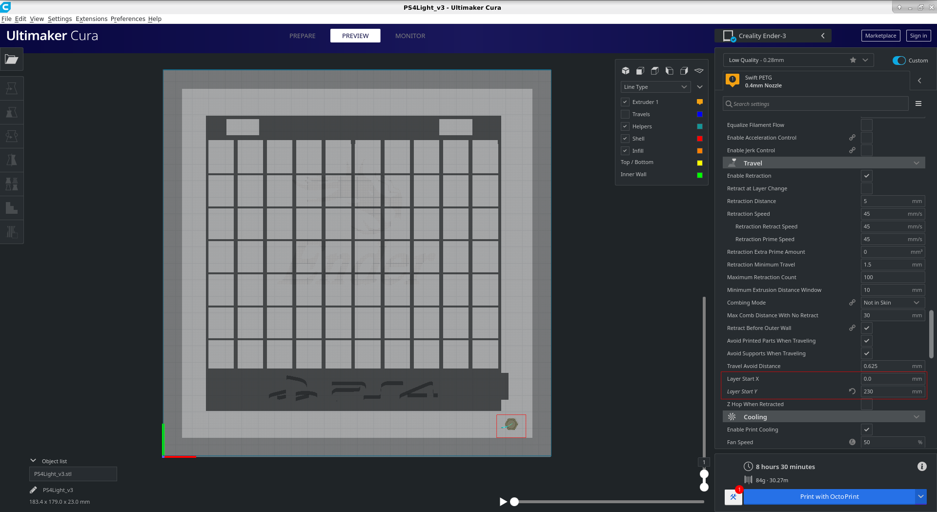This screenshot has height=512, width=937.
Task: Click the left side view icon
Action: point(670,71)
